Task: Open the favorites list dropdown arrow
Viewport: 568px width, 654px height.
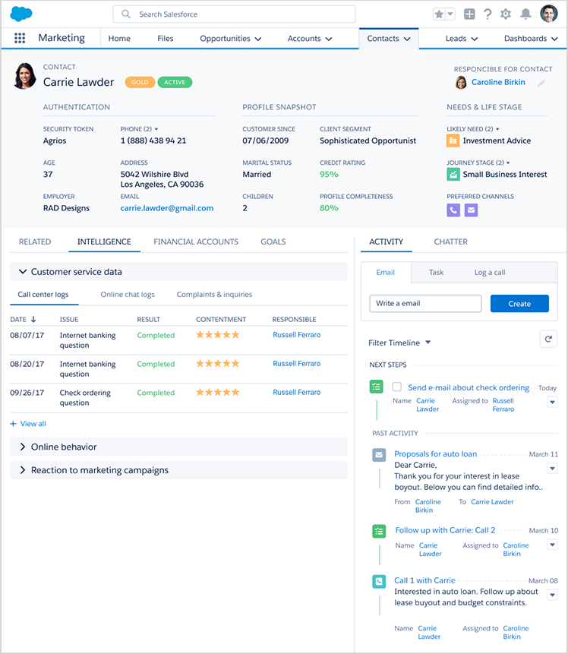Action: (x=450, y=14)
